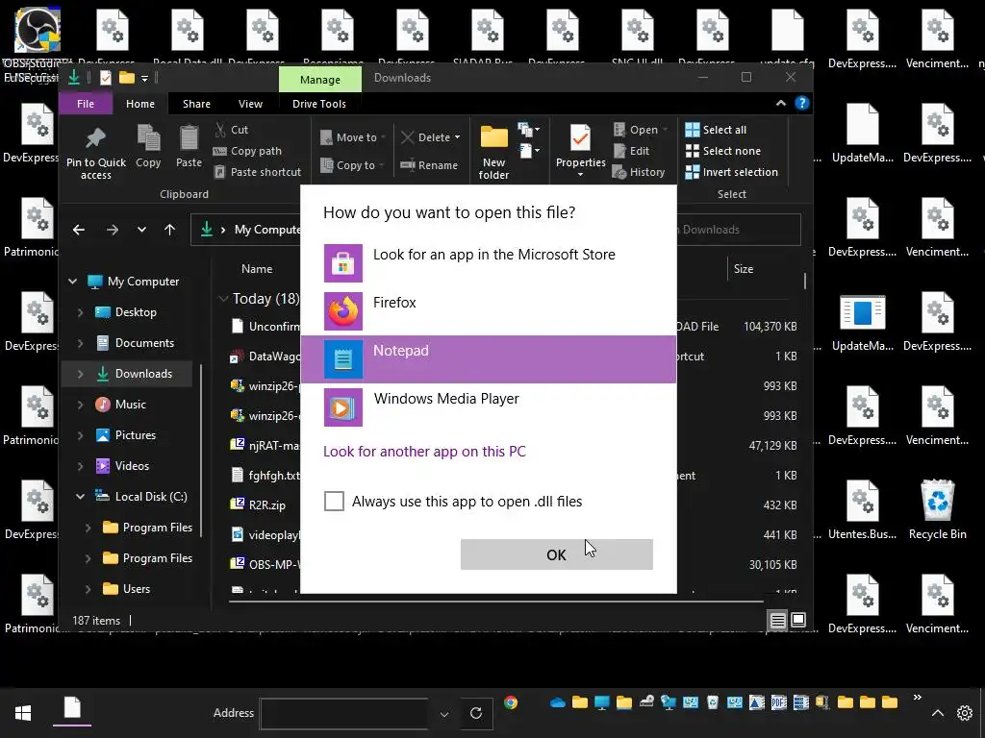Screen dimensions: 985x738
Task: Select Notepad to open the file
Action: [488, 359]
